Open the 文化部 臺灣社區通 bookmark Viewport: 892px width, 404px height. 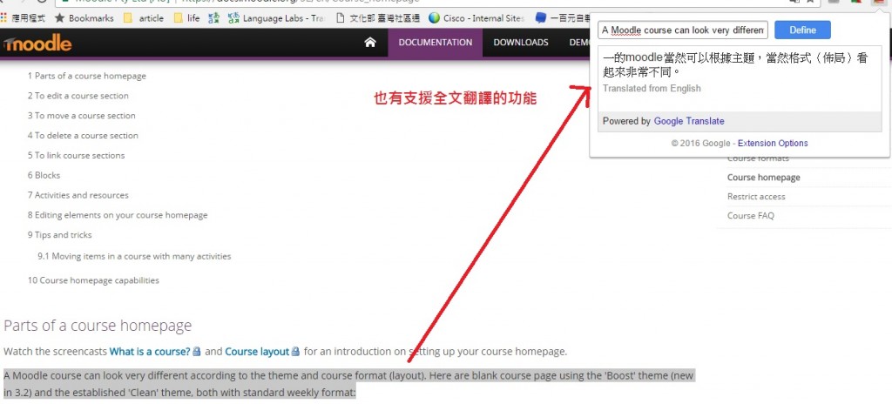(378, 18)
